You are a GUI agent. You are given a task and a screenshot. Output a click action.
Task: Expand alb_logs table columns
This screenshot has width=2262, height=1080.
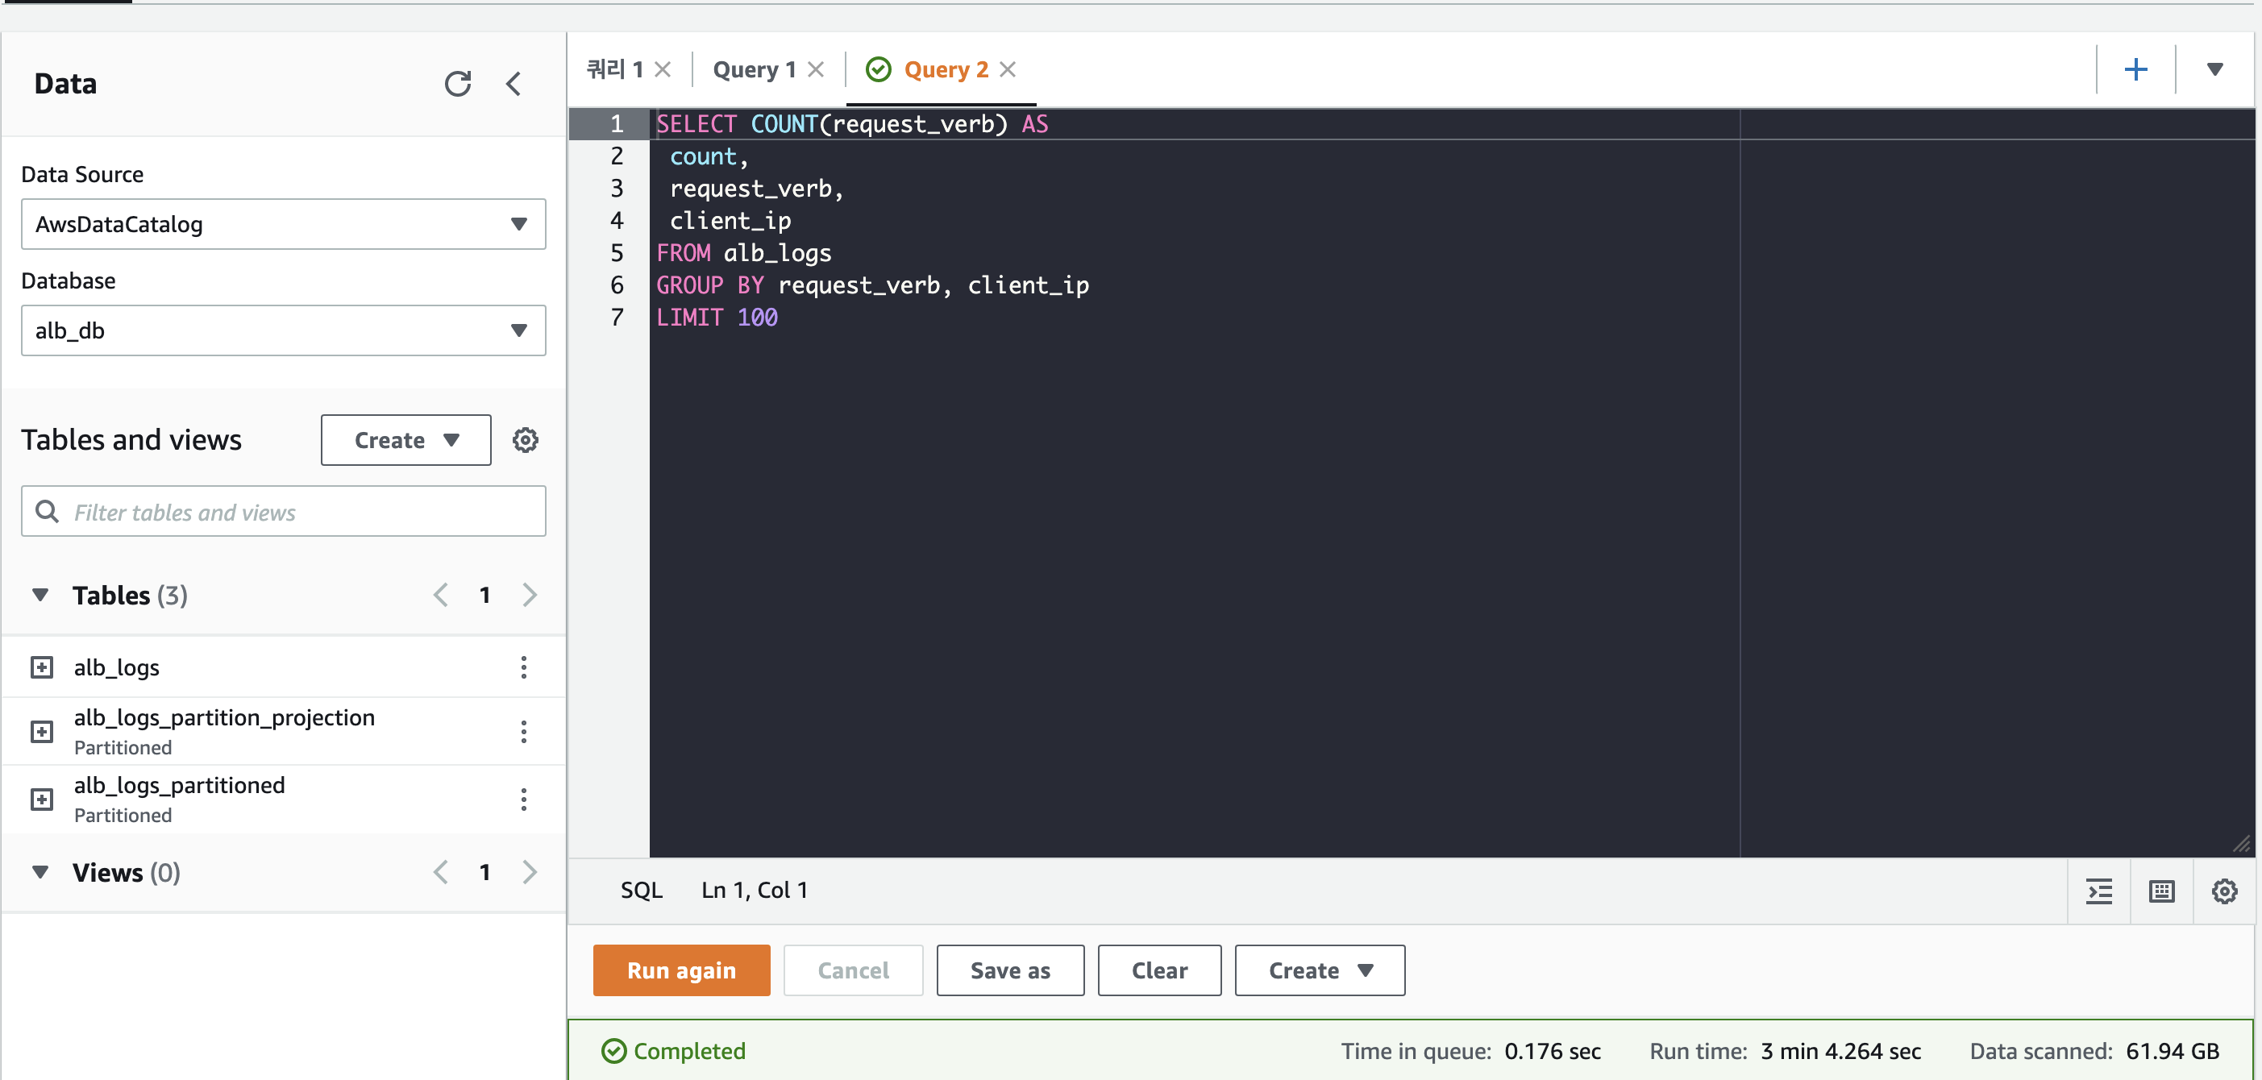coord(41,667)
